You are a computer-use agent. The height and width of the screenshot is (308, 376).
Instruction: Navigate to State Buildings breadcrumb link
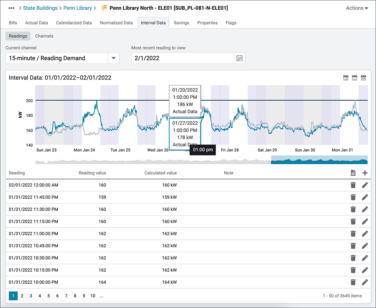coord(40,8)
